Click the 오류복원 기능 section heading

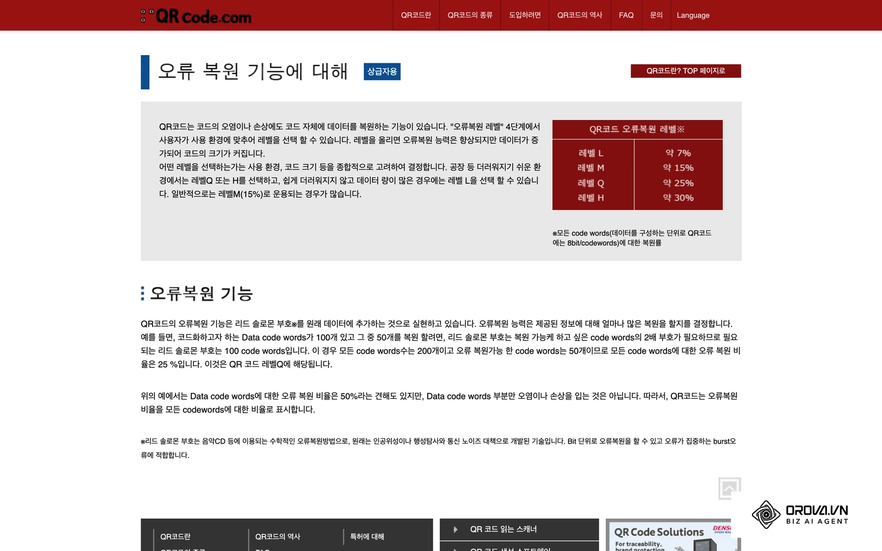(x=201, y=293)
